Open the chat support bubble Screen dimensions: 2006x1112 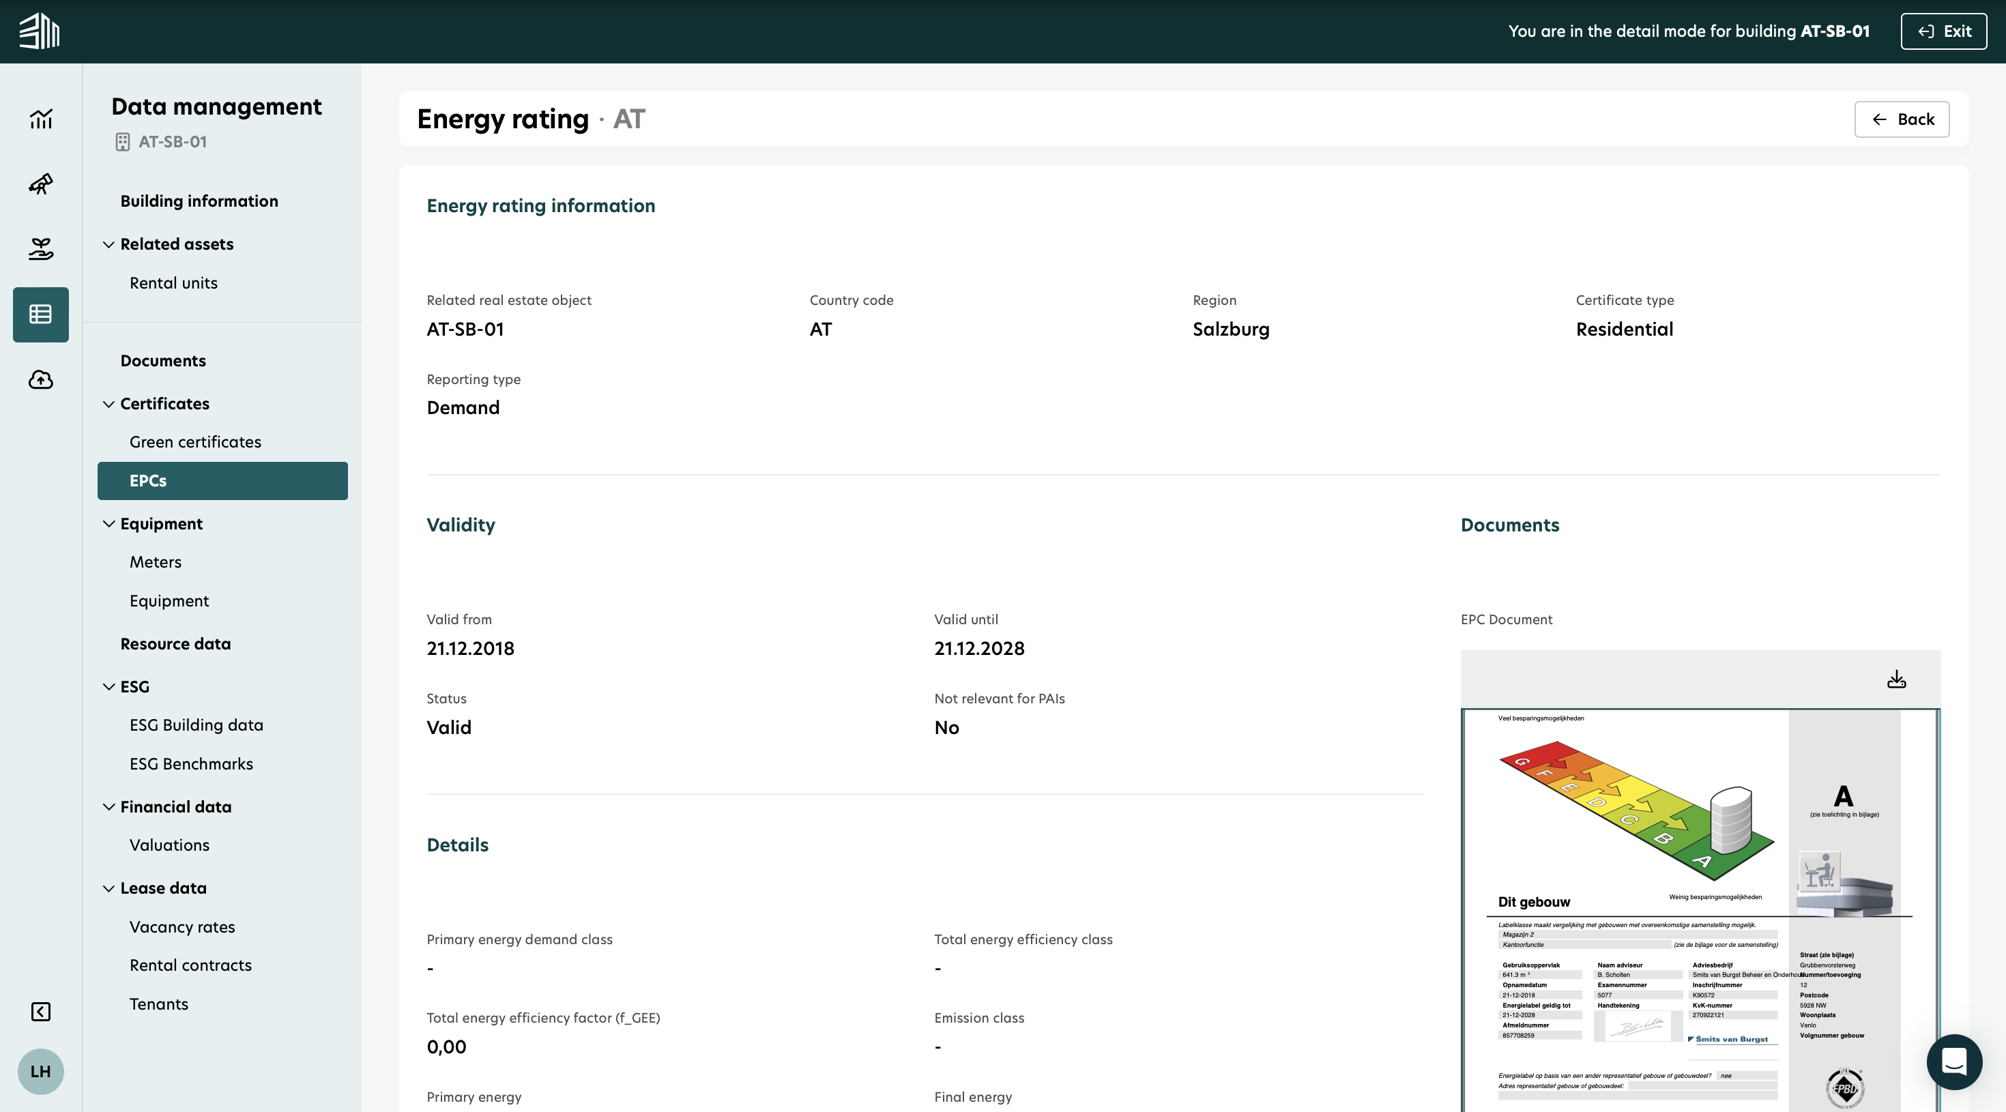coord(1954,1062)
